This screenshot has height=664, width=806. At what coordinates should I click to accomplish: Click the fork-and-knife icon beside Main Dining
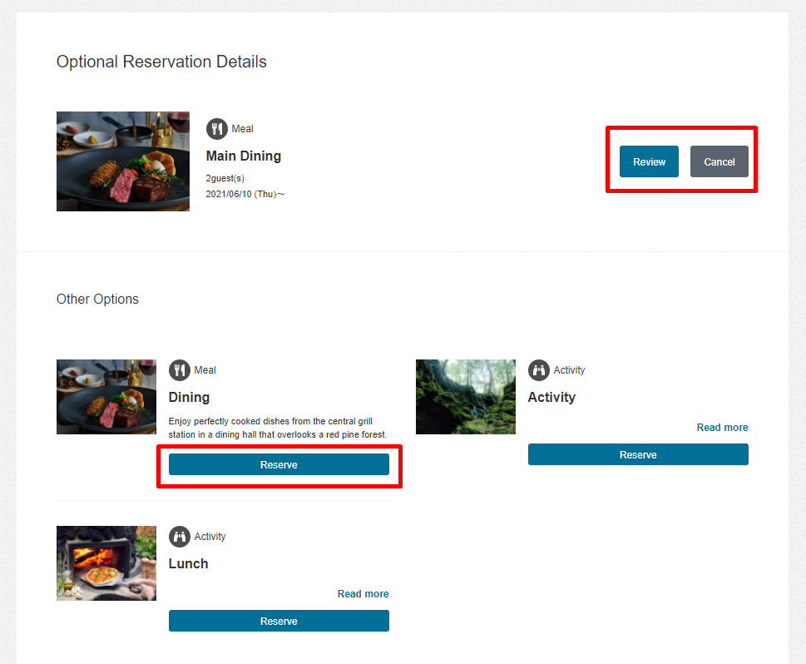pos(217,129)
